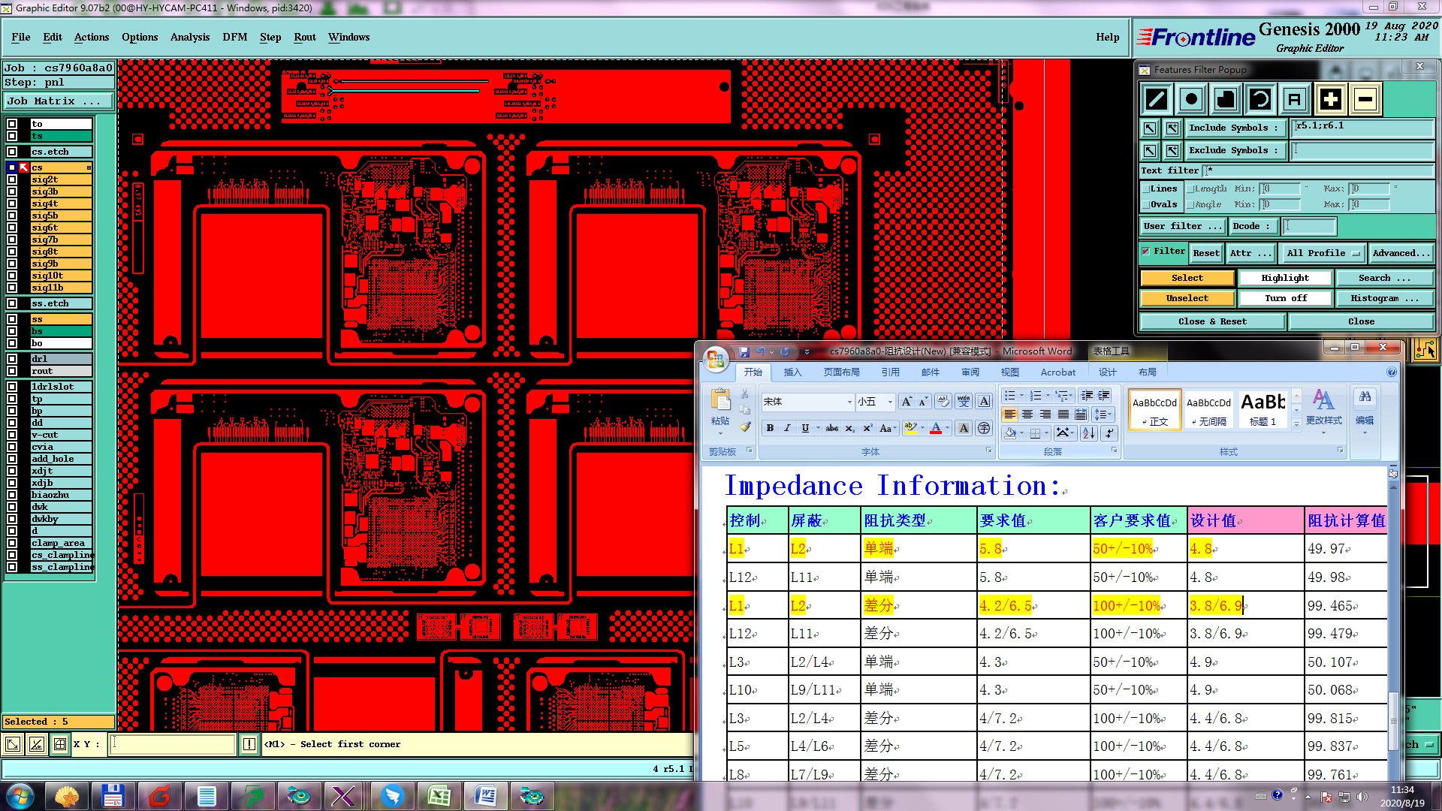Center-align the paragraph in Word
The width and height of the screenshot is (1442, 811).
(1027, 415)
